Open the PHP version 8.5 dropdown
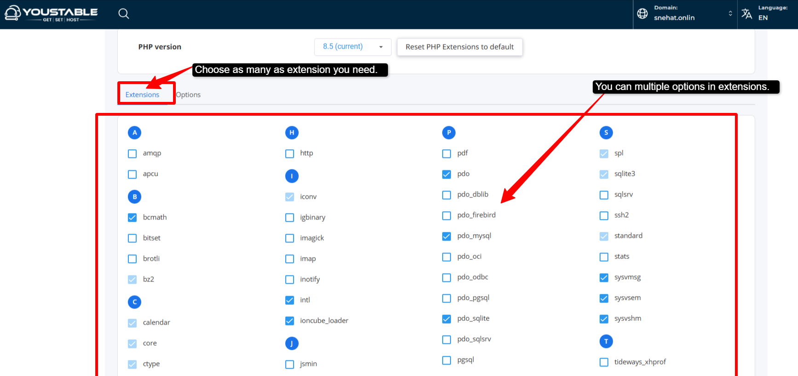The width and height of the screenshot is (798, 376). click(353, 47)
